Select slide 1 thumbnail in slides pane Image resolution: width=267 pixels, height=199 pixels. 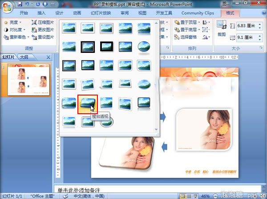pyautogui.click(x=29, y=80)
